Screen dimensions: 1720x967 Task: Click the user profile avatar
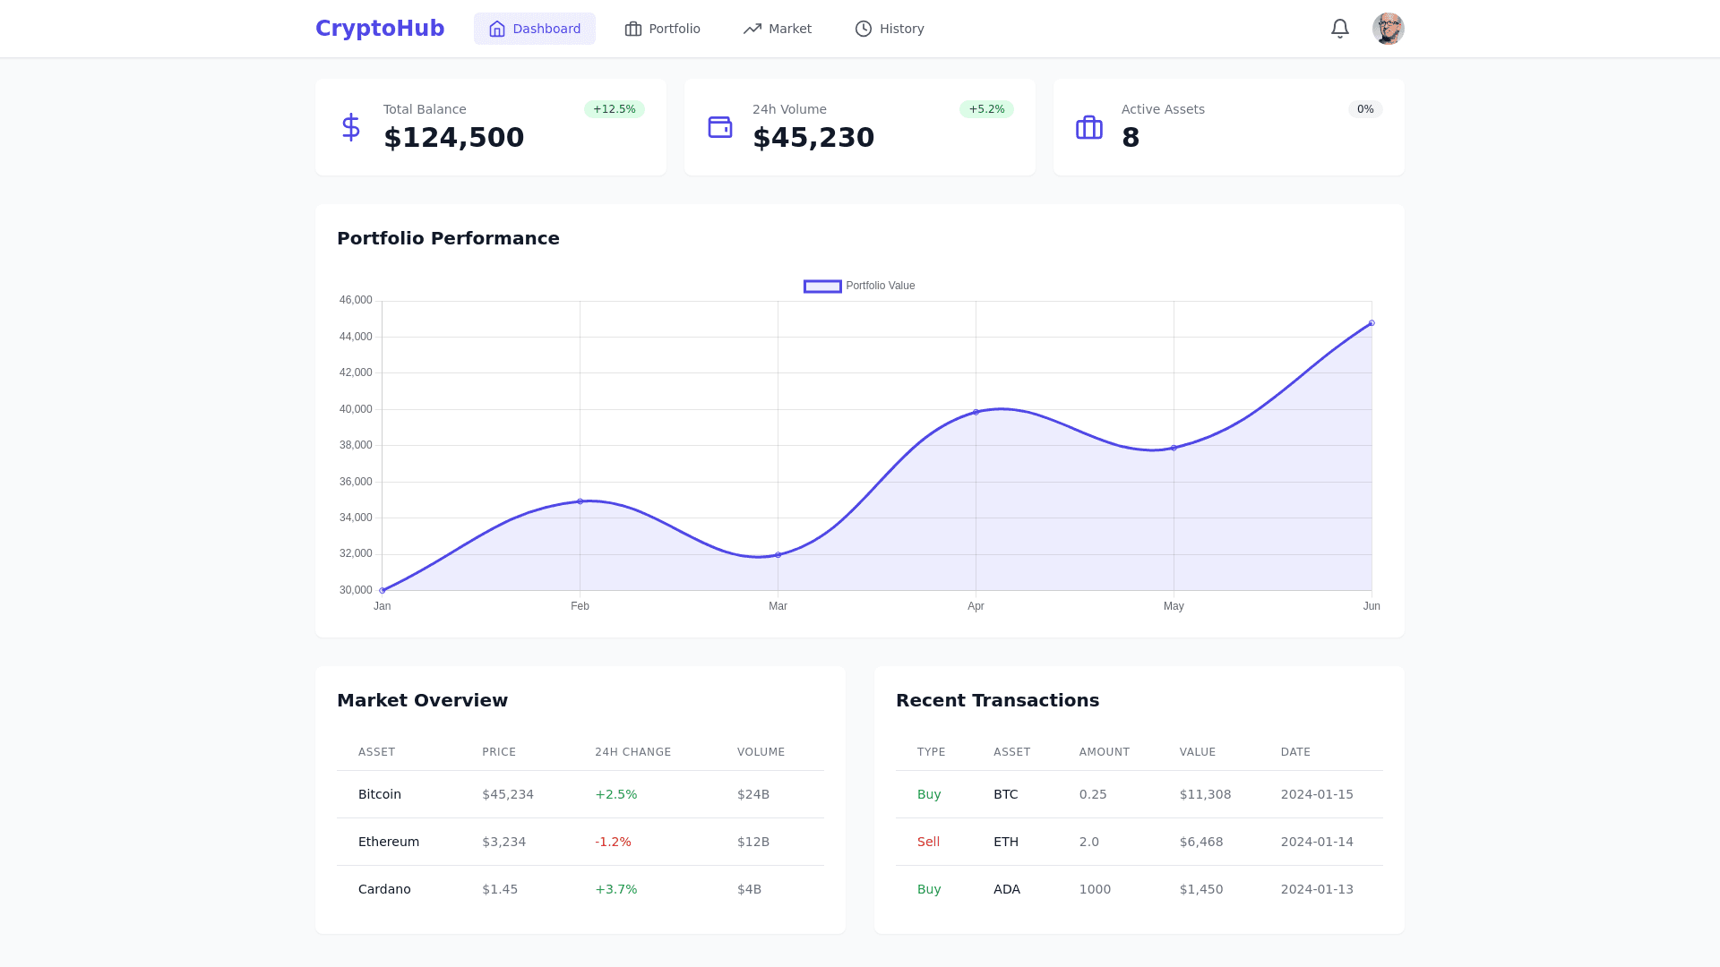1388,29
